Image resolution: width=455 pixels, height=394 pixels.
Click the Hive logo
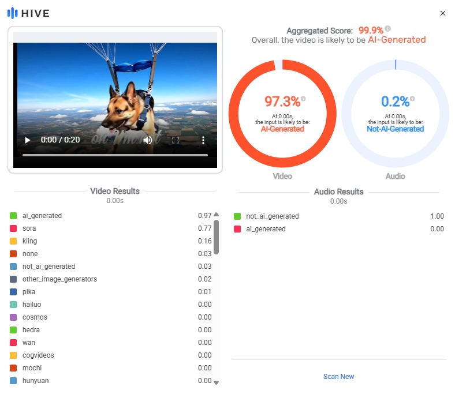point(28,13)
